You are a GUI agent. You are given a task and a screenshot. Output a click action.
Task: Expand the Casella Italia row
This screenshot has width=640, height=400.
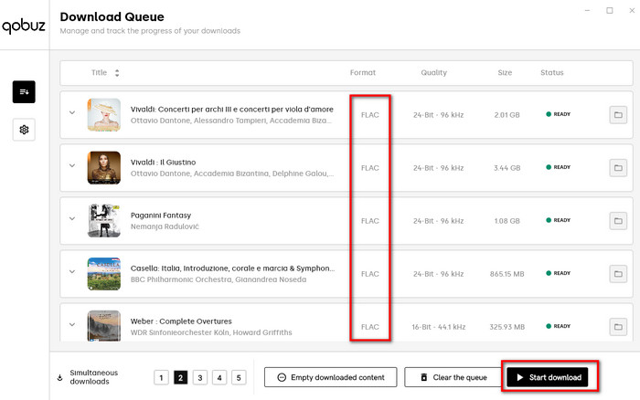pyautogui.click(x=72, y=271)
